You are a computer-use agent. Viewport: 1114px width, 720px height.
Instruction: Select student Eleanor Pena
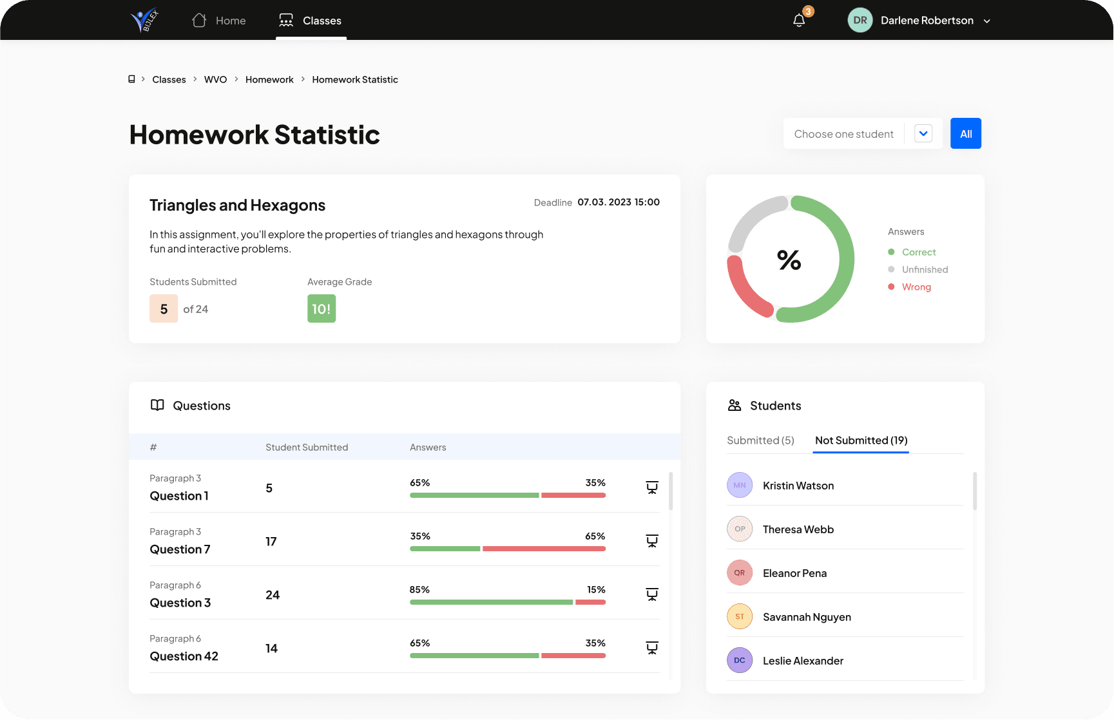tap(794, 573)
